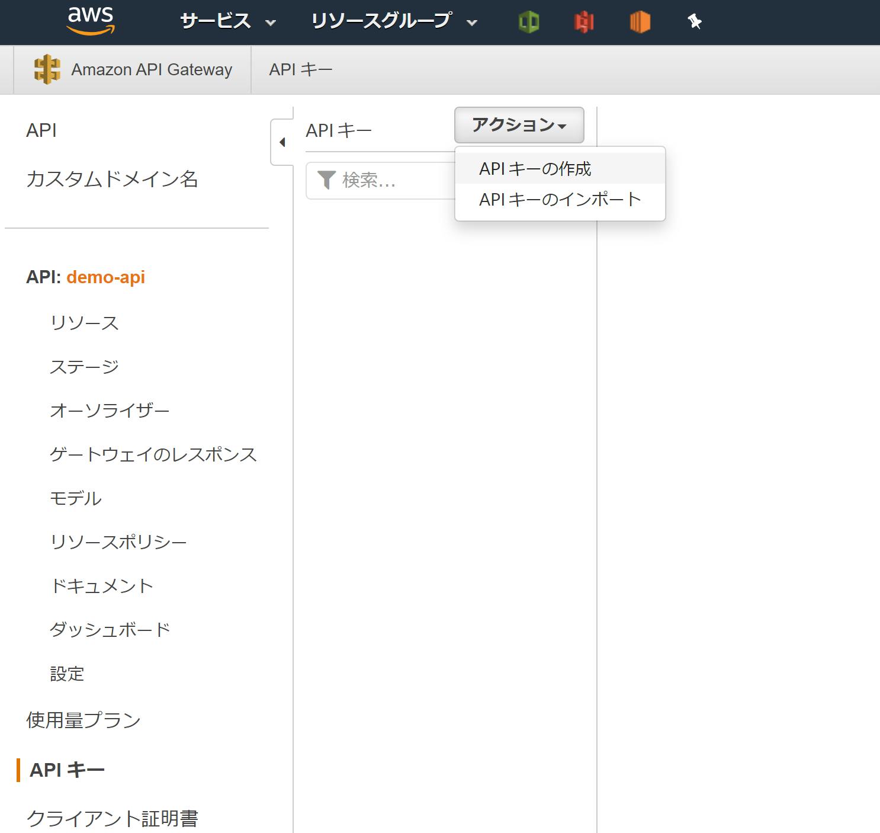
Task: Focus the 検索 search field
Action: [x=380, y=180]
